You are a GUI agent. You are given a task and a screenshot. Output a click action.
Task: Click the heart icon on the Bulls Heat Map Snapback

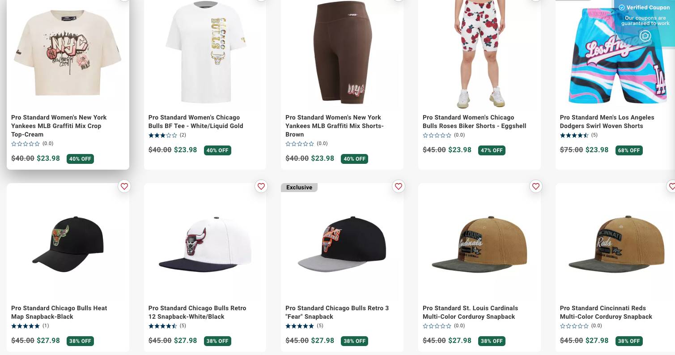click(124, 187)
